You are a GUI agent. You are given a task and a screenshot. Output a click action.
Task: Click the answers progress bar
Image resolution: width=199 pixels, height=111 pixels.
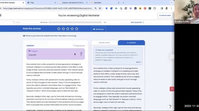tap(75, 22)
